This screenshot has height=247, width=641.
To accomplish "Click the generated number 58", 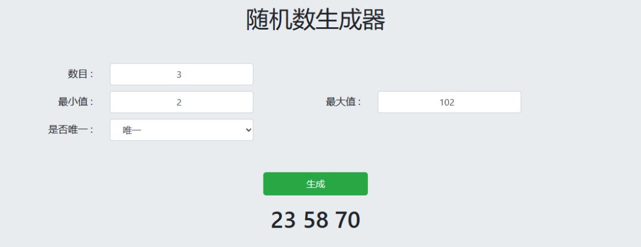I will tap(316, 220).
